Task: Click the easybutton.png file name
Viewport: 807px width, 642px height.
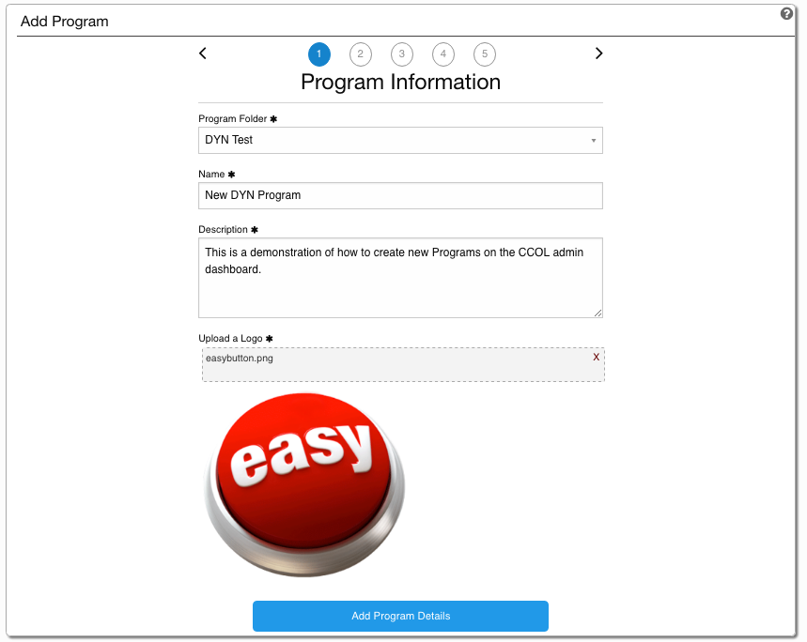Action: pos(240,359)
